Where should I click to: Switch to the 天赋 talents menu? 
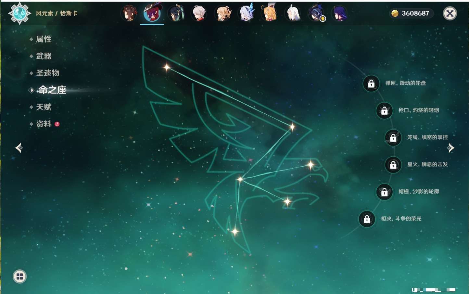[x=44, y=107]
